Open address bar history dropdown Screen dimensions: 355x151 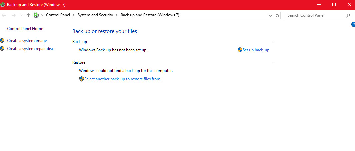[271, 15]
